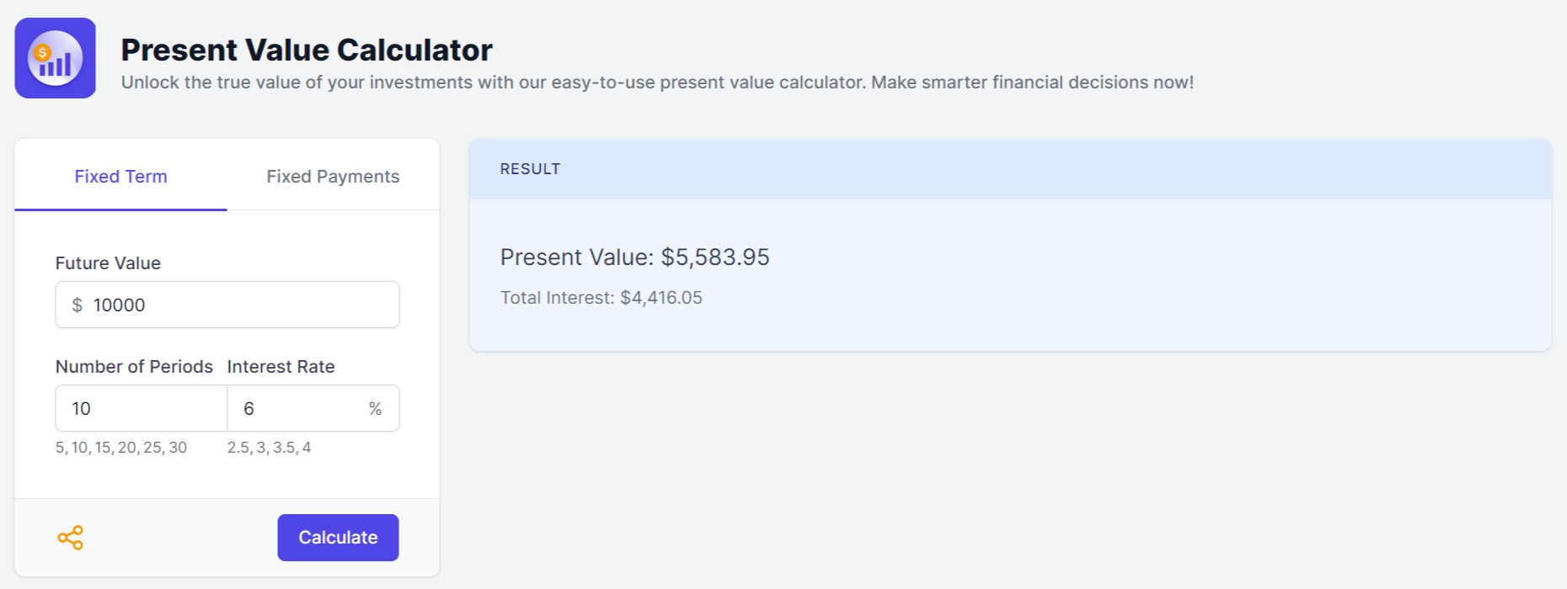
Task: Choose 5 from the period suggestions
Action: 60,448
